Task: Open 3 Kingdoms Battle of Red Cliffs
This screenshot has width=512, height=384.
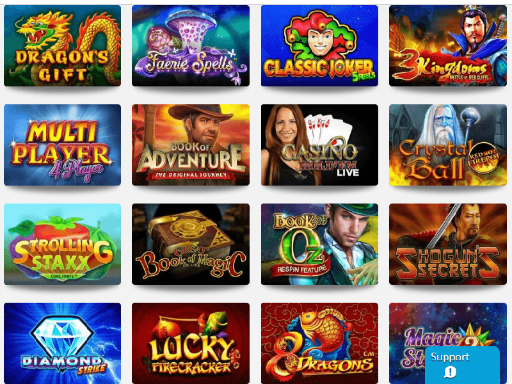Action: click(447, 45)
